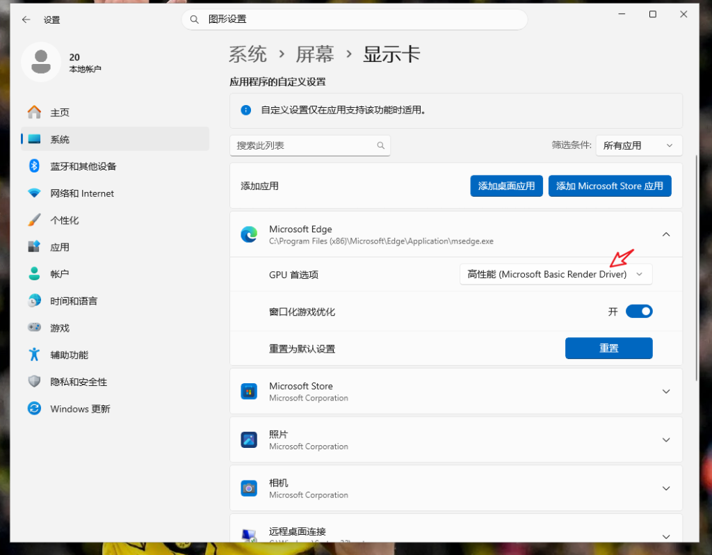Click the System (系统) monitor icon
Viewport: 712px width, 555px height.
(34, 139)
